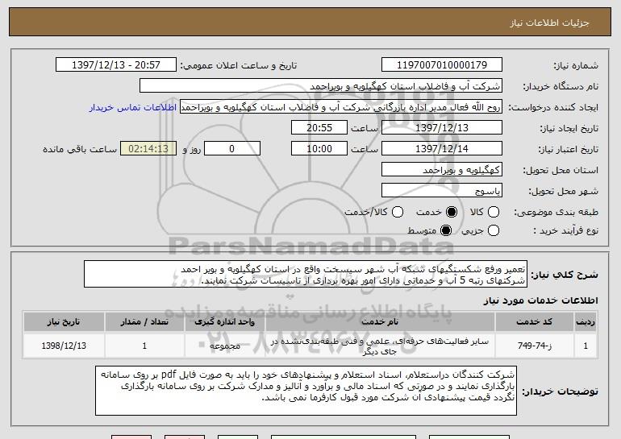The height and width of the screenshot is (439, 621).
Task: Click the اطلاعات خدمات مورد نیاز heading
Action: 540,300
